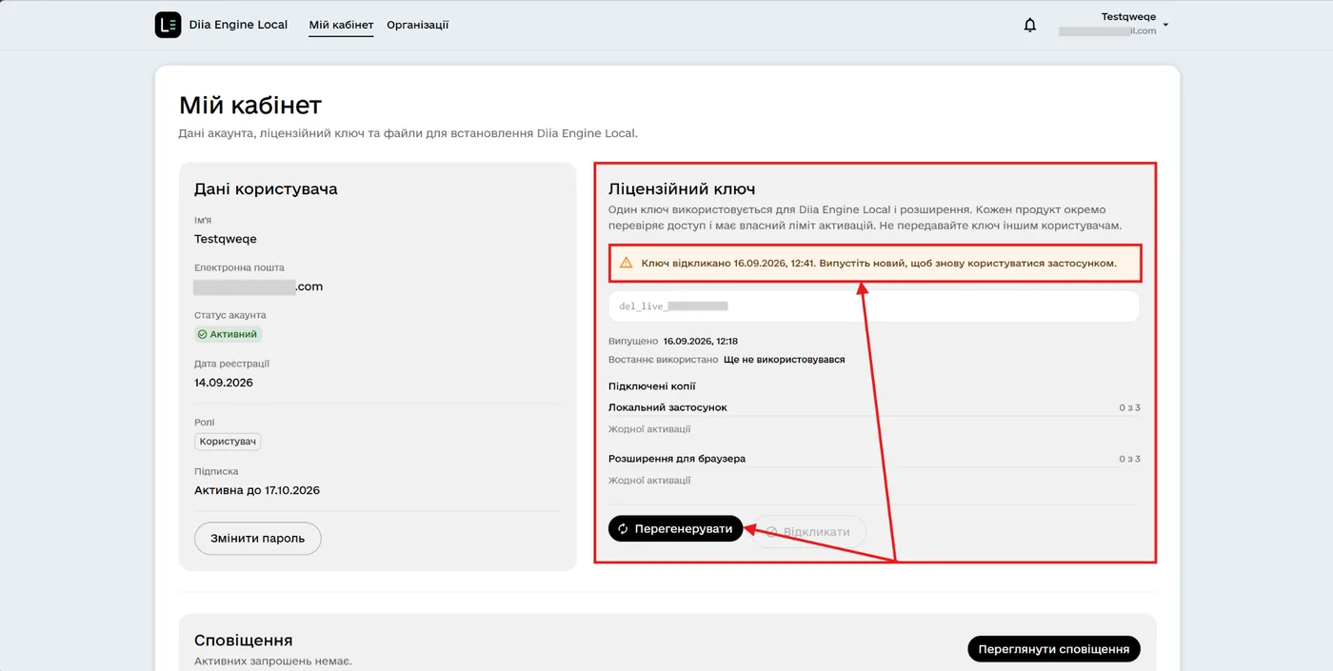Open the Мій кабінет tab
Screen dimensions: 1333x671
click(x=341, y=25)
